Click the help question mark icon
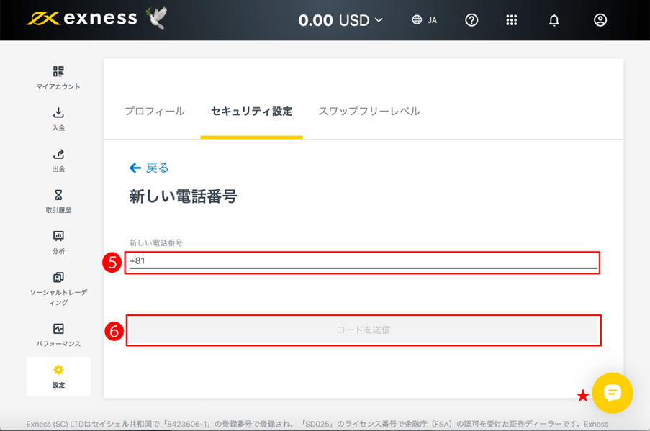 click(471, 20)
